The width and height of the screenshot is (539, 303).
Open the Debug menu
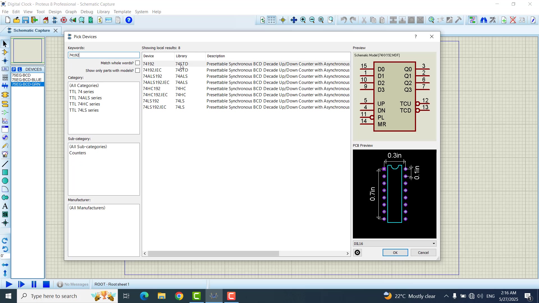click(87, 12)
